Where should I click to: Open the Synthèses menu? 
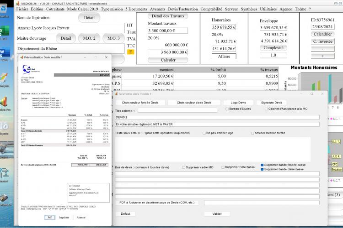tap(249, 9)
